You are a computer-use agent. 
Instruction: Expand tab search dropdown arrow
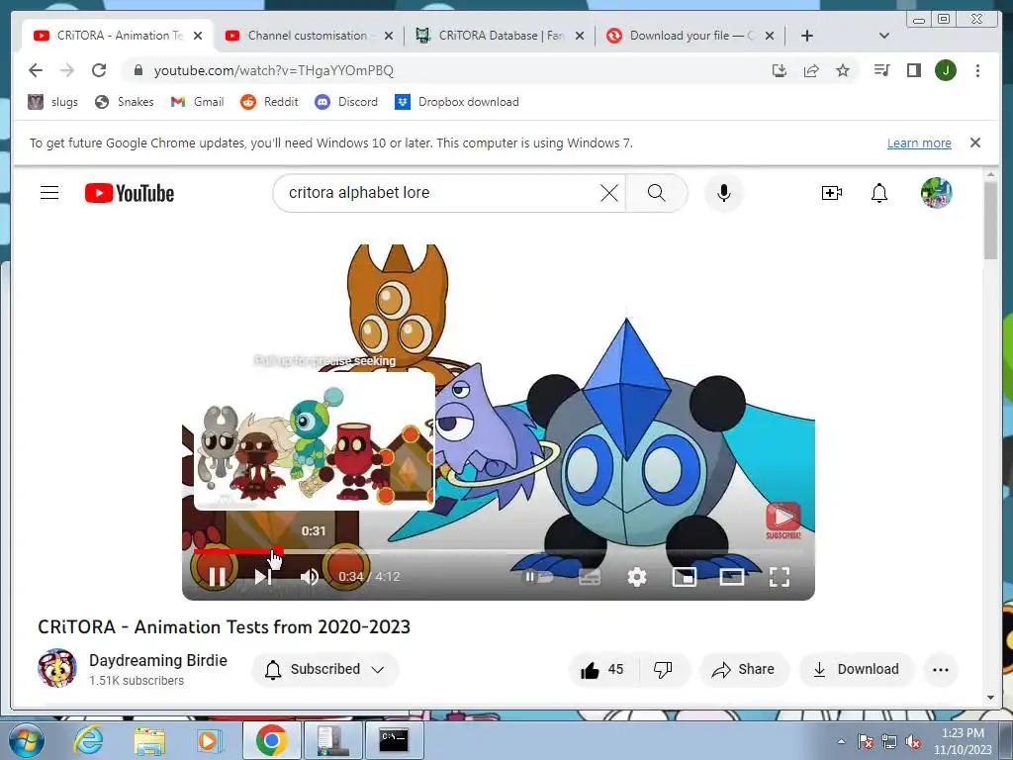(884, 36)
